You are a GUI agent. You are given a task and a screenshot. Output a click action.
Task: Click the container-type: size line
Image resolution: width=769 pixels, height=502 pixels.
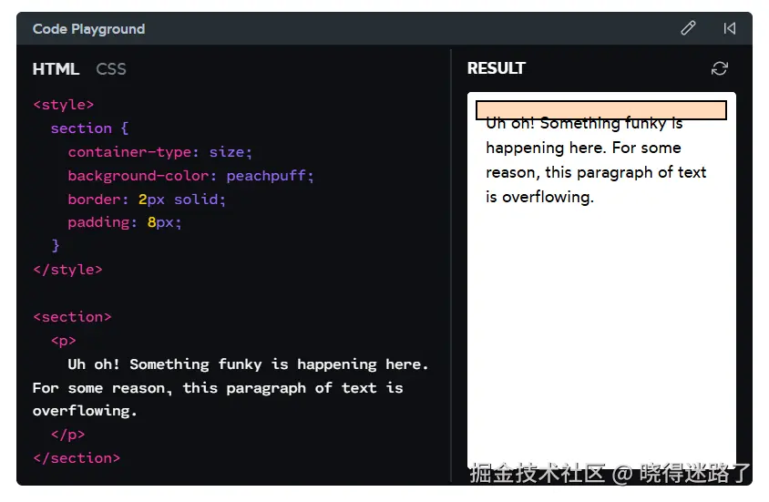tap(159, 152)
